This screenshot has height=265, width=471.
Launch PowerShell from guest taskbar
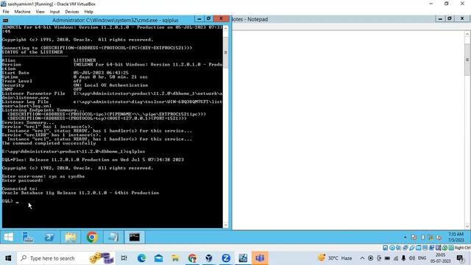(49, 237)
